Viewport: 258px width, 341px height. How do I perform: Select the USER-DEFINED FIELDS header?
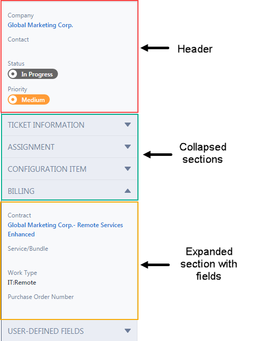pos(70,331)
